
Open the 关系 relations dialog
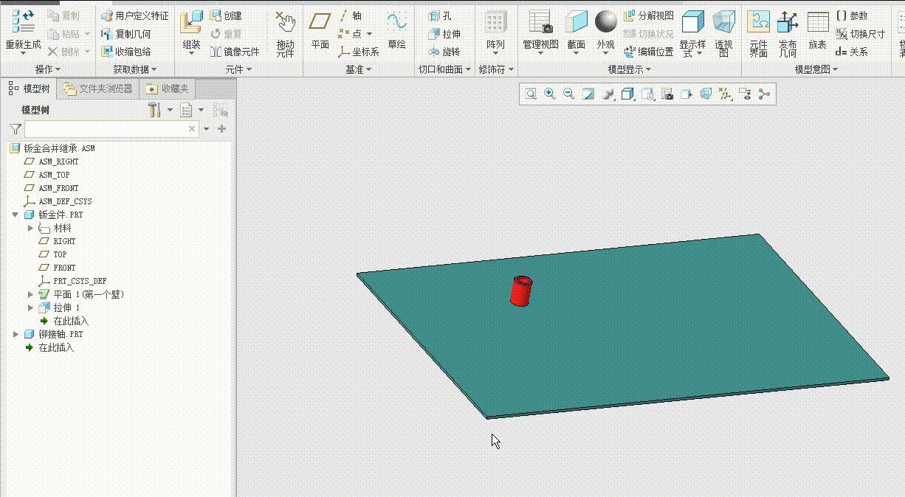(852, 52)
